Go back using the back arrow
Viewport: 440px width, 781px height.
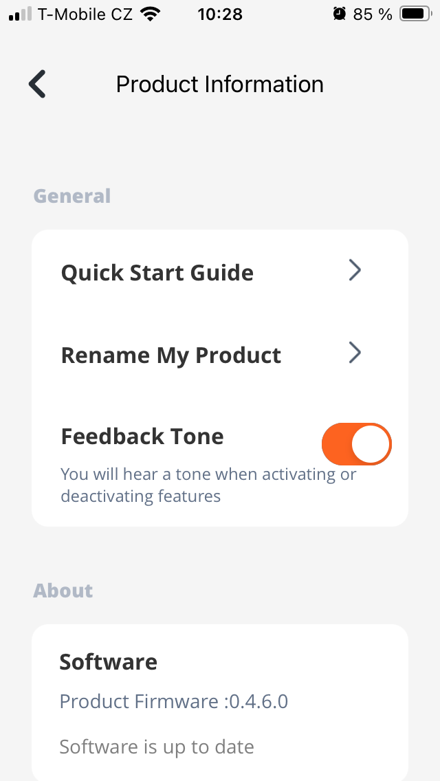[x=37, y=84]
